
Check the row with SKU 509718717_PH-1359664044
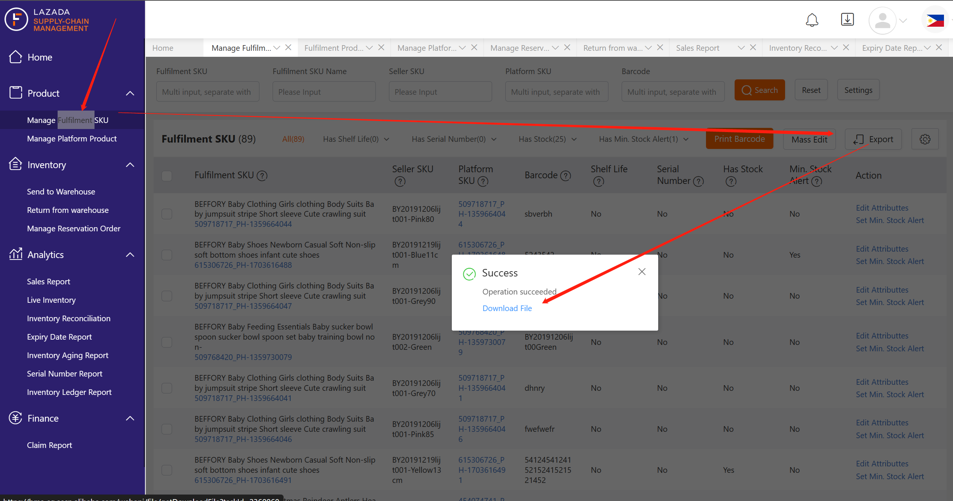(167, 214)
